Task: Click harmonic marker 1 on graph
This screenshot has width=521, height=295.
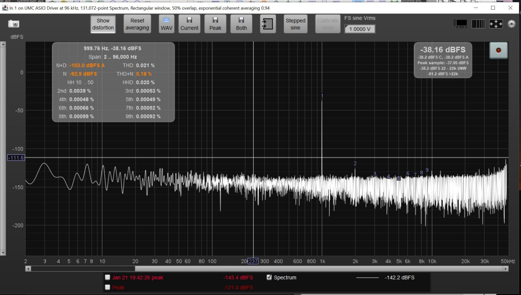Action: [322, 96]
